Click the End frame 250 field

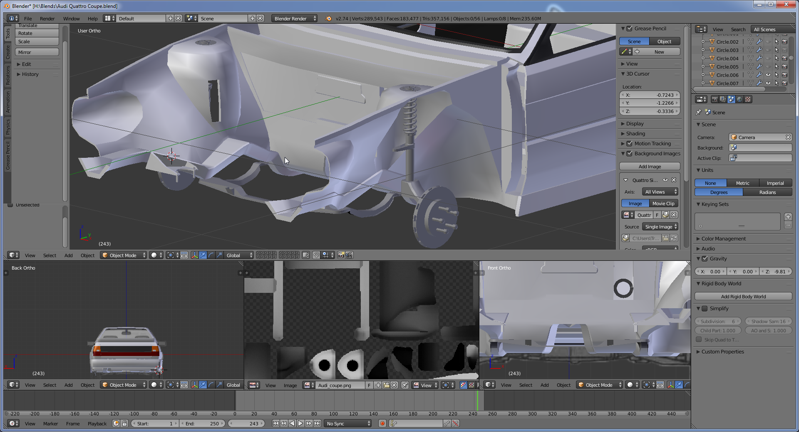203,424
